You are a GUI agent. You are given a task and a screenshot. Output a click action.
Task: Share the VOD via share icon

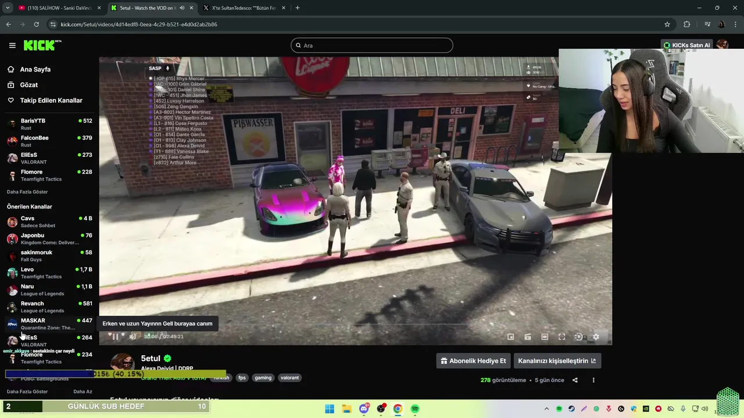[x=575, y=380]
